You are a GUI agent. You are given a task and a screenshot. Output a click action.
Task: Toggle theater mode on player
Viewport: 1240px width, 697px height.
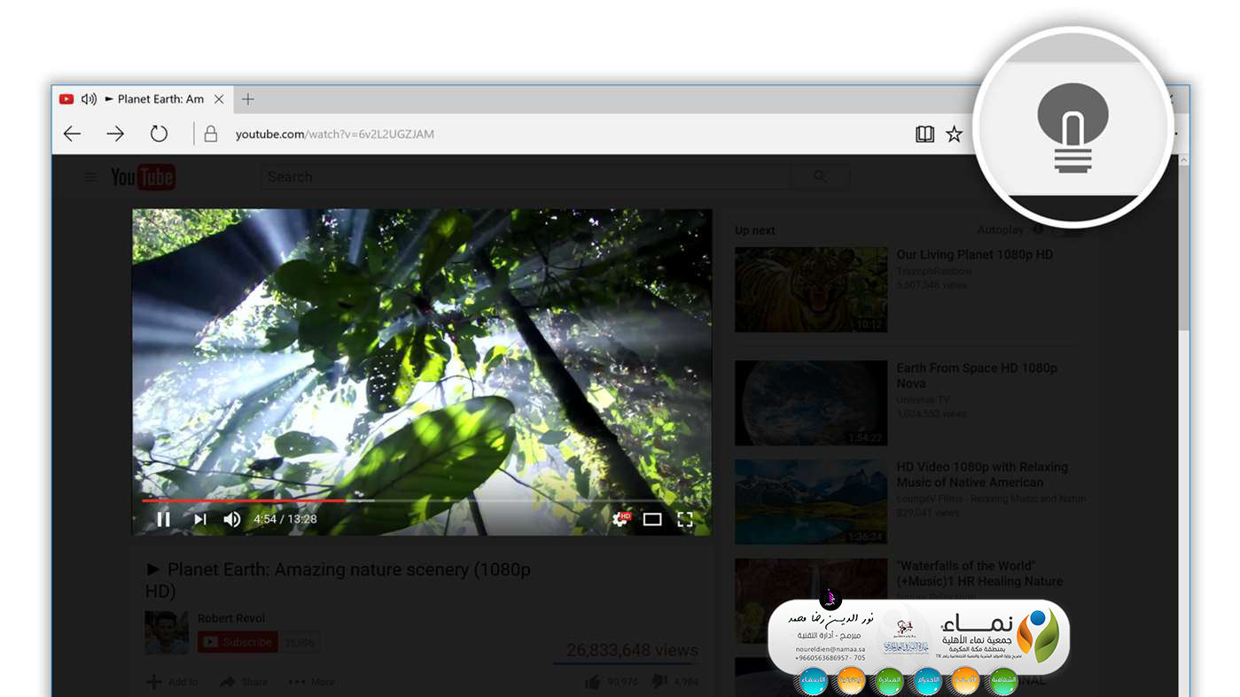click(652, 519)
